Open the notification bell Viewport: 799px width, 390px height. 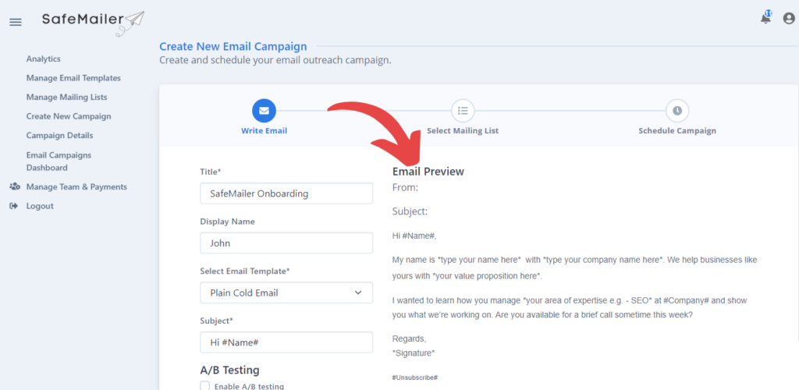click(765, 18)
